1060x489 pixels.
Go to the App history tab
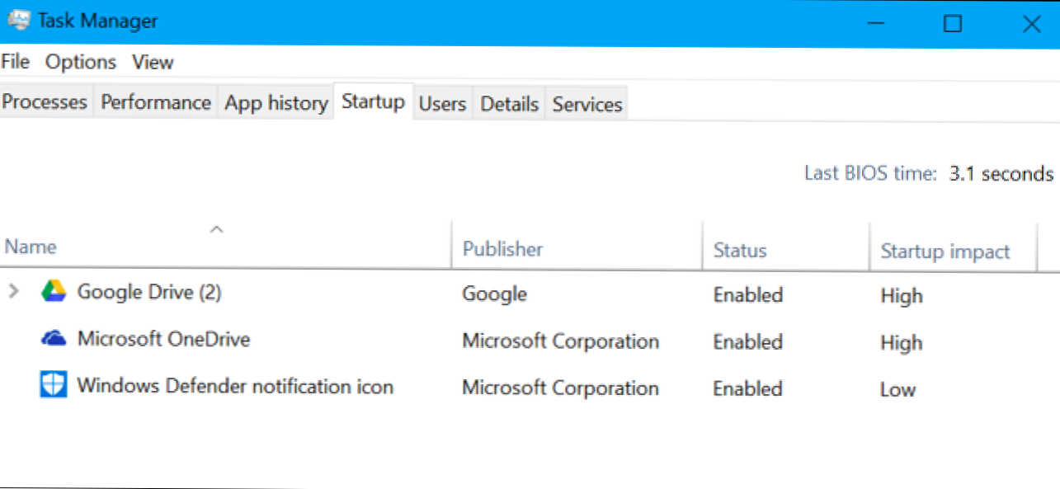click(276, 103)
